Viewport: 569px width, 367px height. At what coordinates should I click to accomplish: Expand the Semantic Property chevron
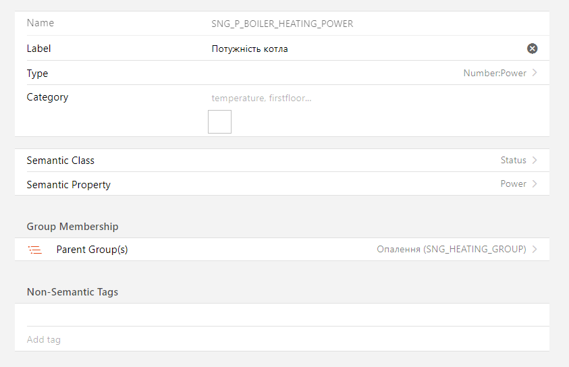coord(535,183)
